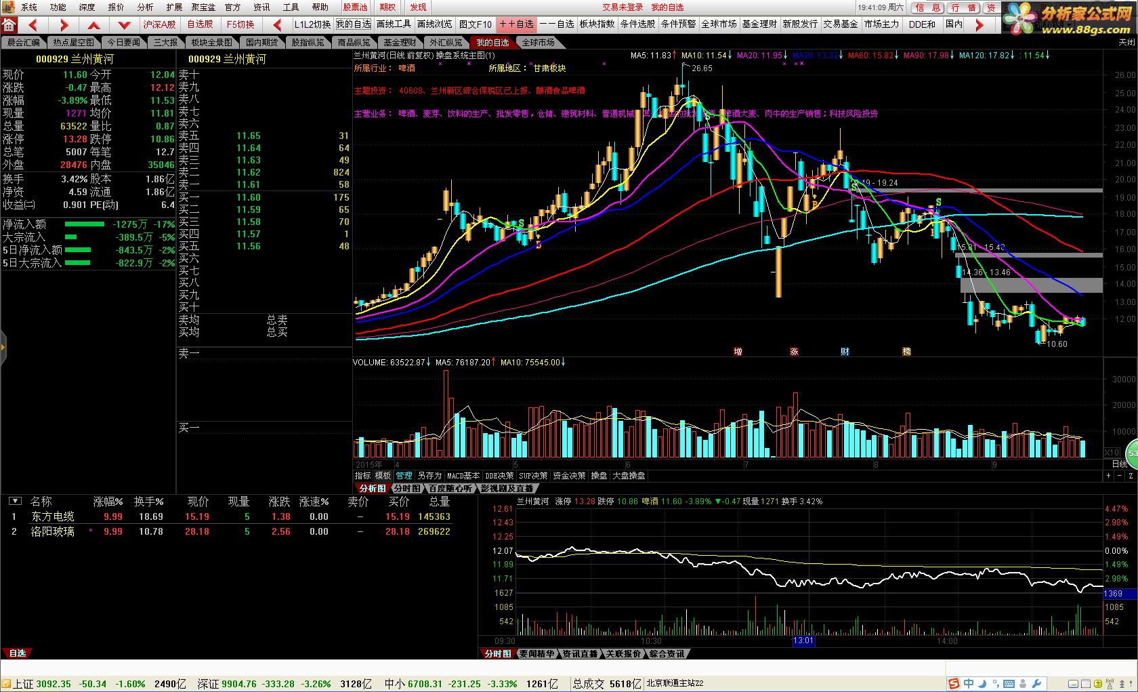The image size is (1138, 692).
Task: Click the Z button below chart
Action: [1131, 476]
